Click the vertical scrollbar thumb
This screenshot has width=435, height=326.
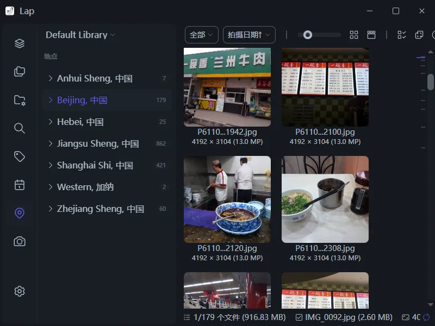[x=431, y=82]
